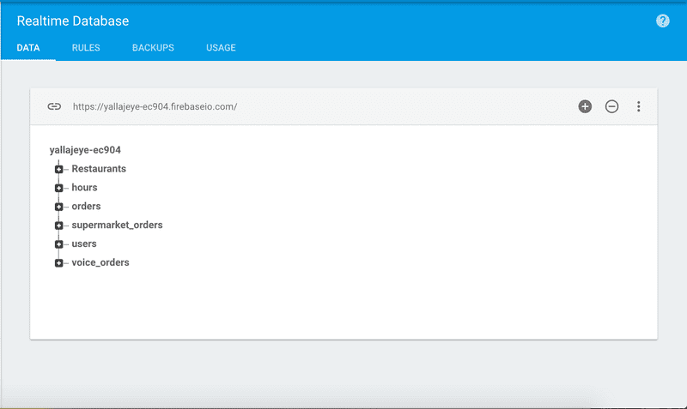
Task: Select the supermarket_orders label
Action: [117, 225]
